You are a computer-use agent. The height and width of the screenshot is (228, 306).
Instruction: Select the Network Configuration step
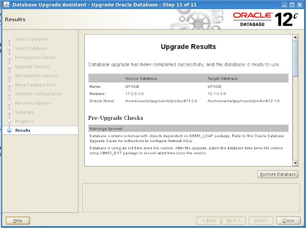pos(38,94)
